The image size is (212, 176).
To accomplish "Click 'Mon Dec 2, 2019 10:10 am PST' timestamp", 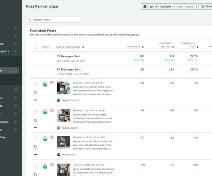I will tap(89, 110).
